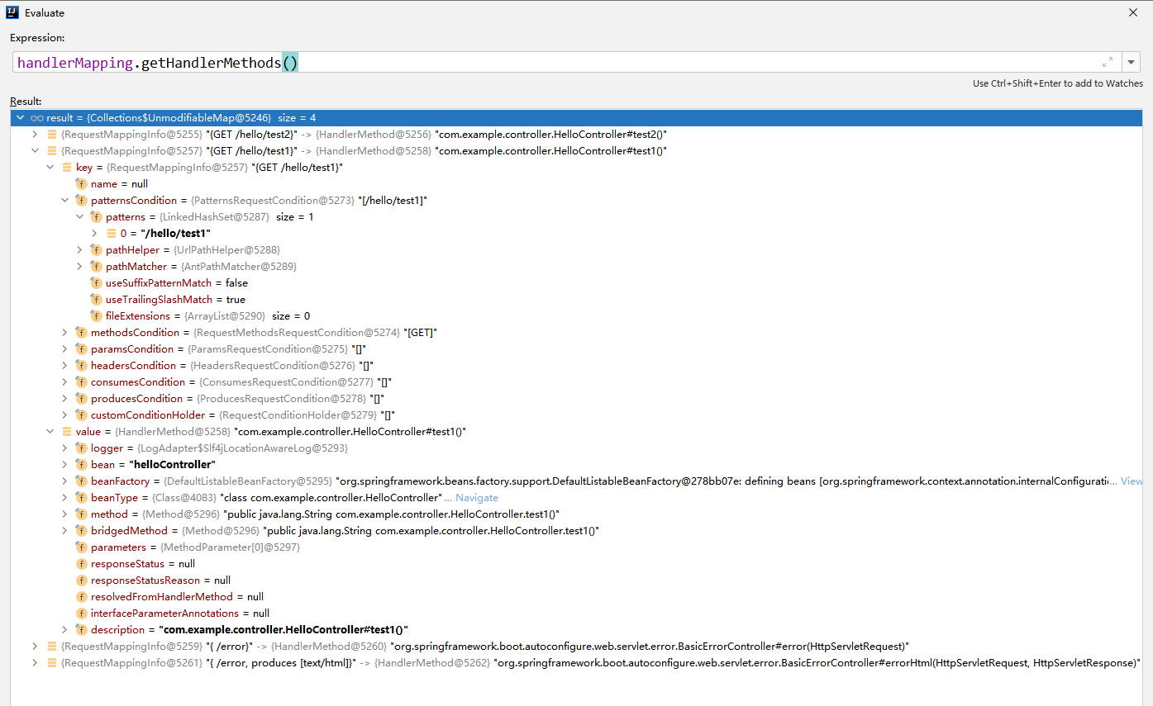The image size is (1153, 706).
Task: Click the field icon next to patterns
Action: [x=97, y=217]
